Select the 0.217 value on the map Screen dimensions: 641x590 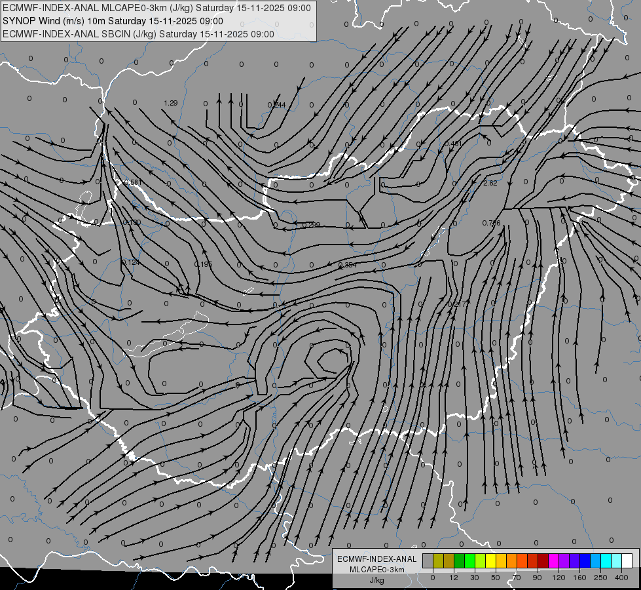[456, 304]
